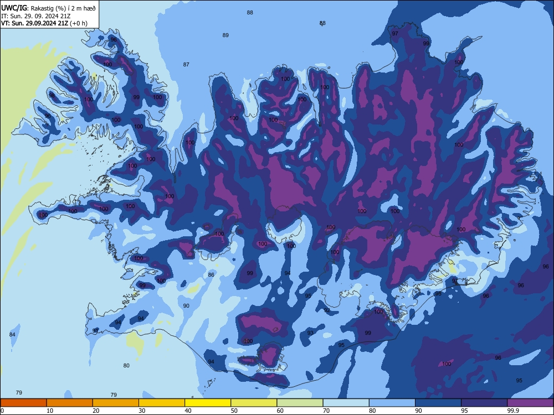Click the map humidity value '91'
This screenshot has width=554, height=415.
[x=95, y=331]
